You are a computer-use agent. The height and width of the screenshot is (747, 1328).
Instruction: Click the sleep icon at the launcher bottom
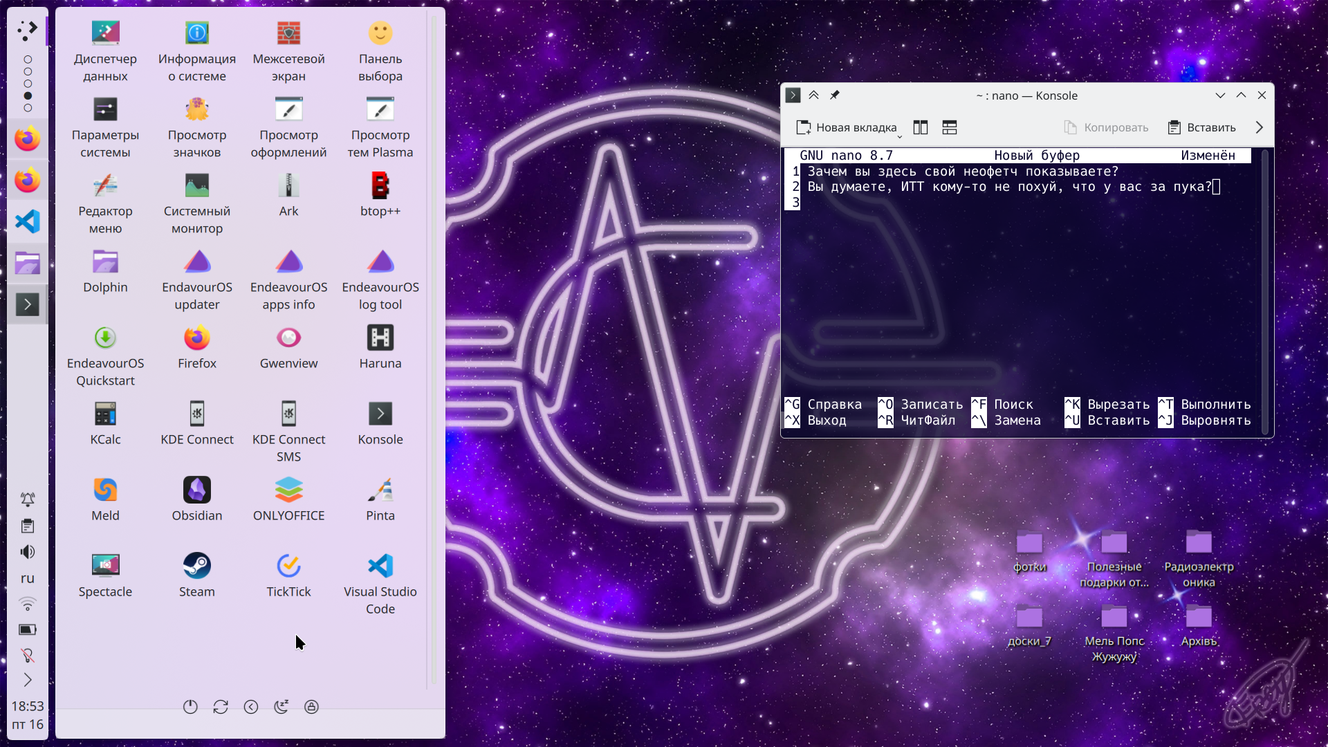click(281, 706)
